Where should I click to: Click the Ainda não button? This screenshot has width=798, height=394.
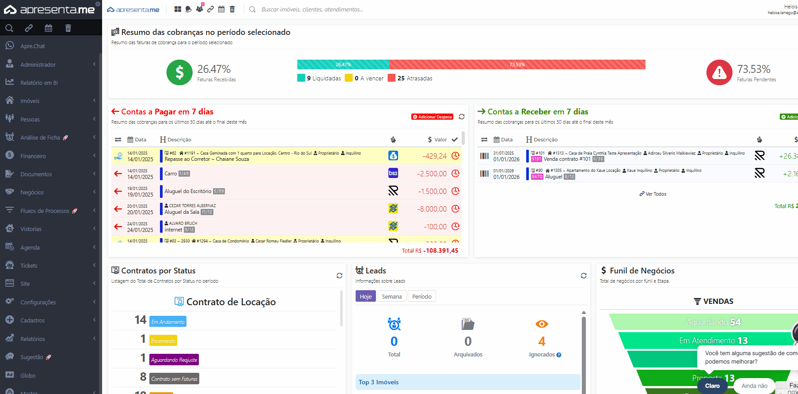[x=754, y=386]
